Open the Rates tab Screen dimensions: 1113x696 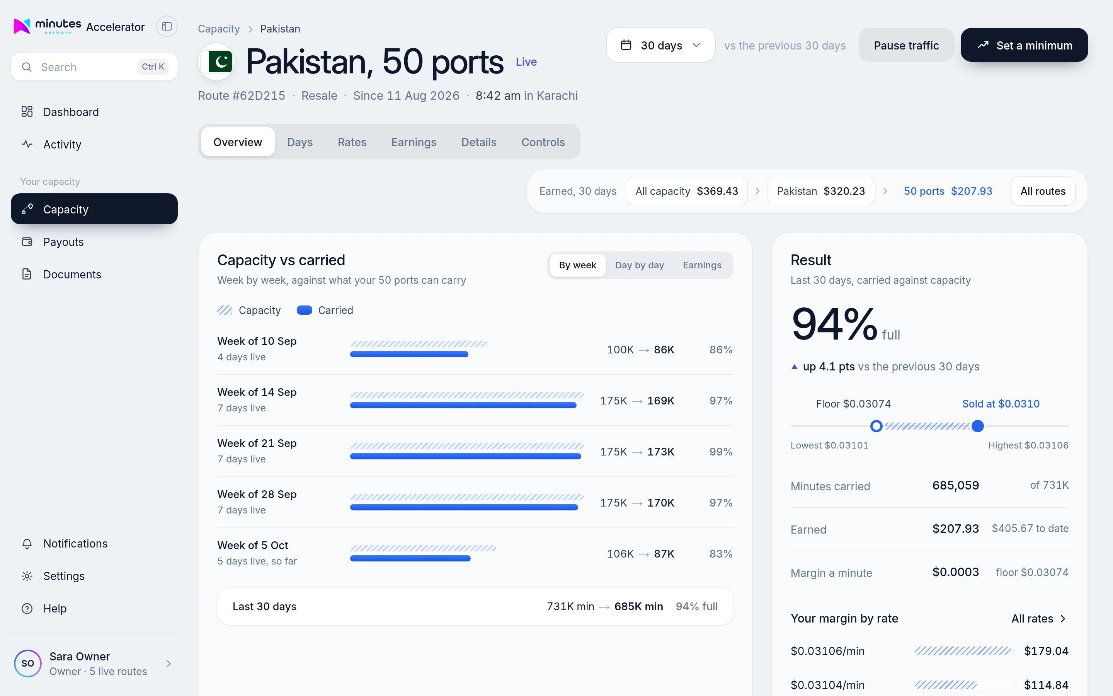coord(352,142)
